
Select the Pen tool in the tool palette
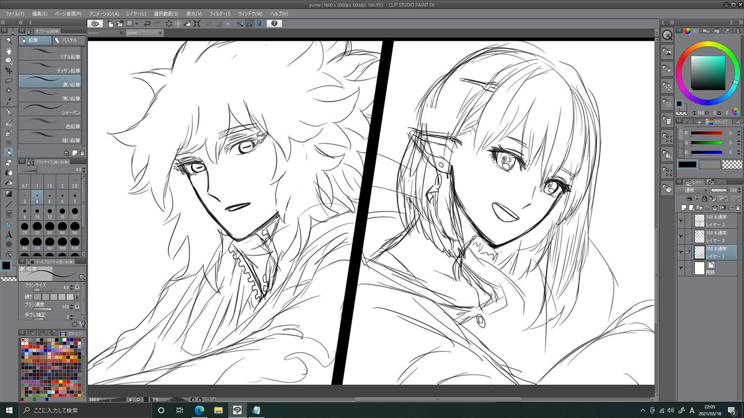click(9, 111)
